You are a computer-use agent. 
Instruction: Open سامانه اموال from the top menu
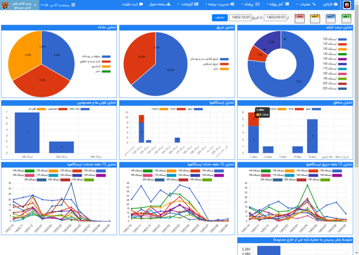tap(159, 4)
